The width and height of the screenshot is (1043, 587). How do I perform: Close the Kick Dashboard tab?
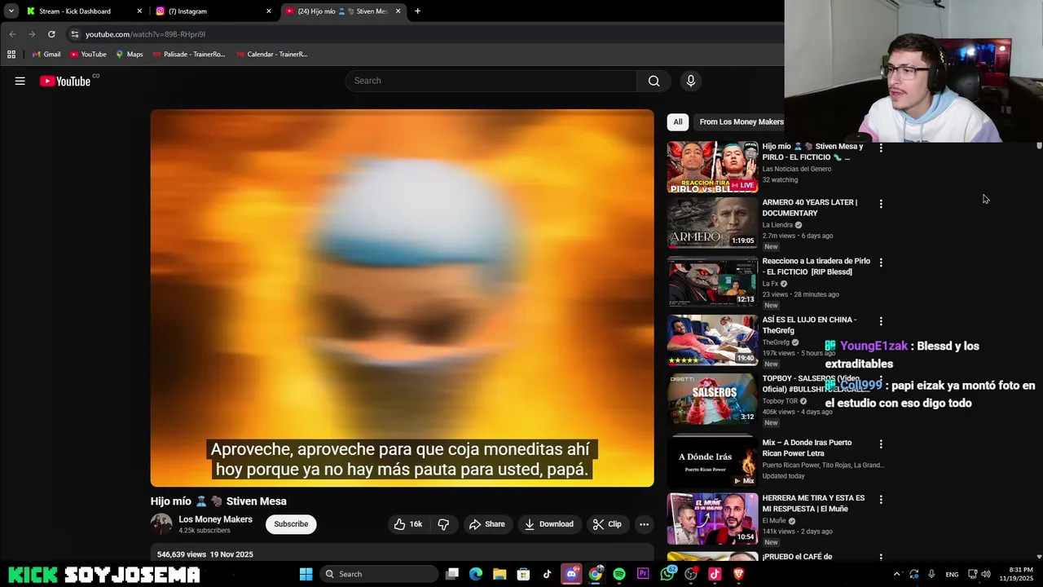click(139, 11)
